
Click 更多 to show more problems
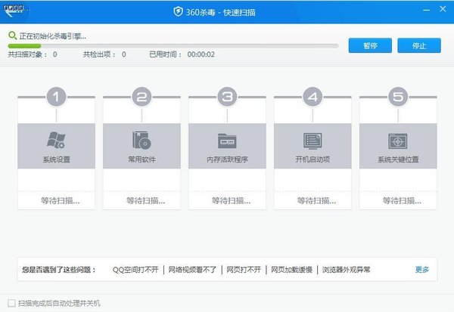tap(422, 270)
